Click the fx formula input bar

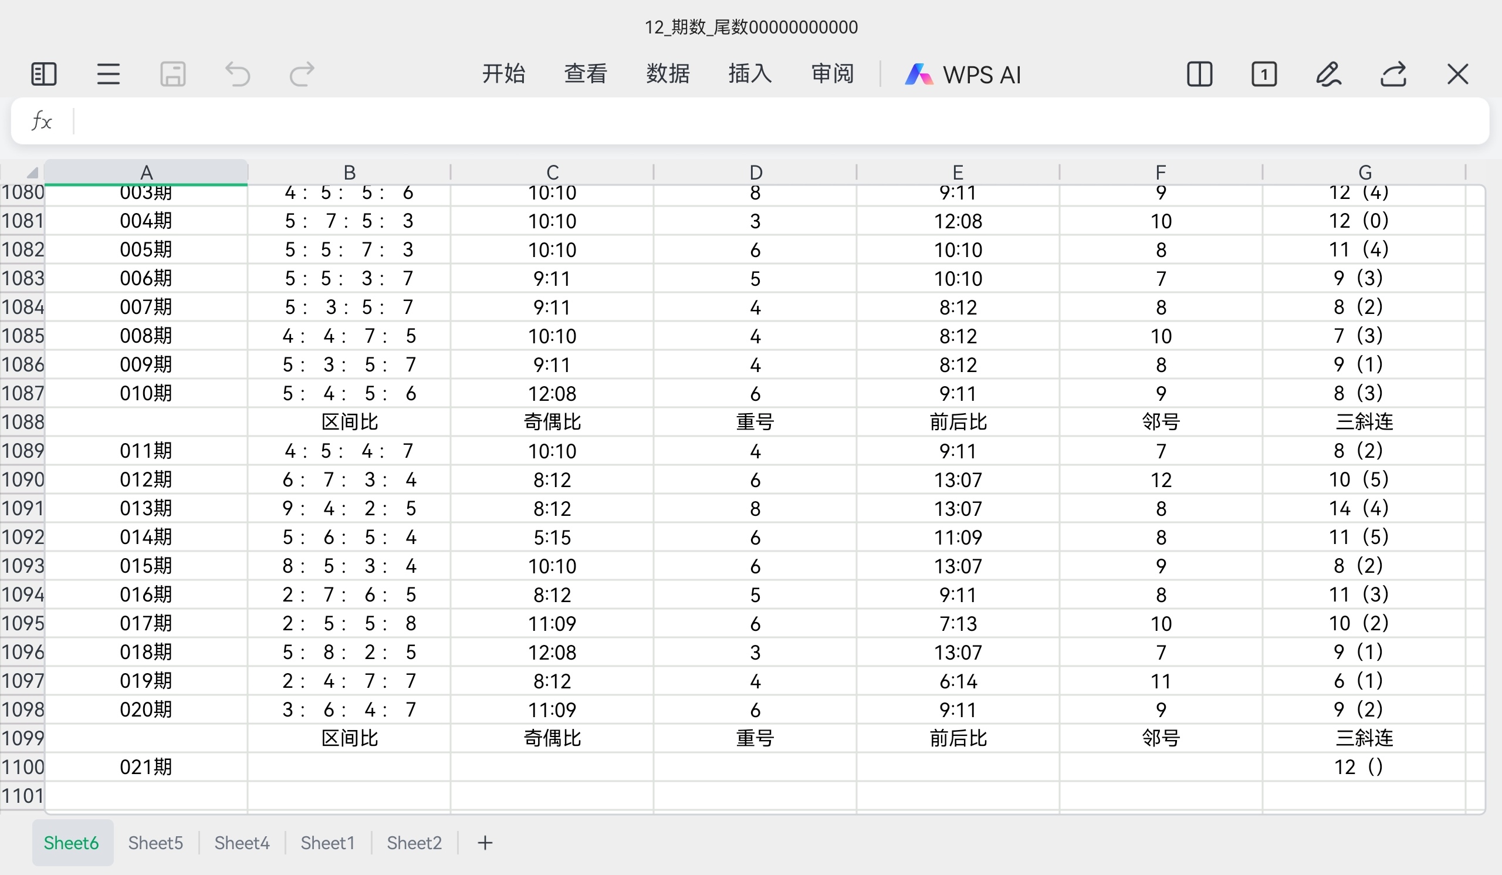775,121
